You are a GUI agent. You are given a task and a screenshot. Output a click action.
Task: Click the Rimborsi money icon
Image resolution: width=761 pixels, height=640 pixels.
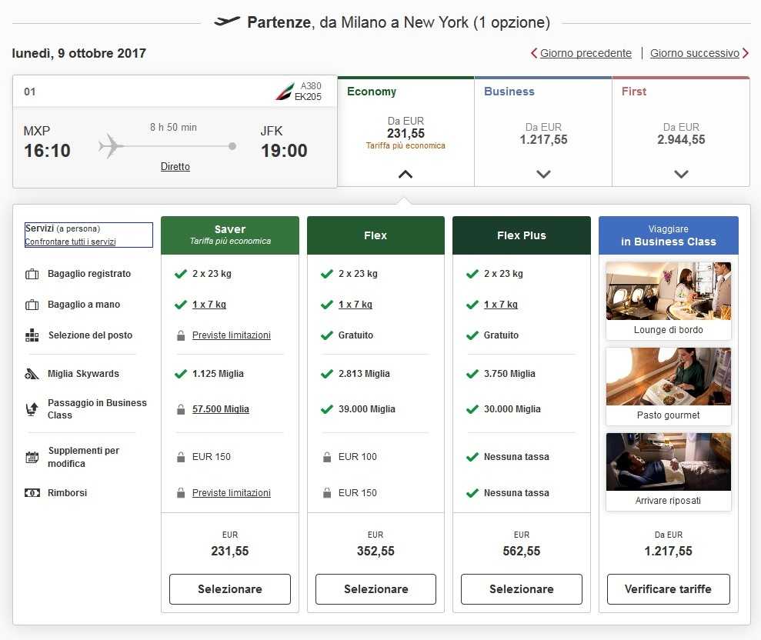[32, 493]
